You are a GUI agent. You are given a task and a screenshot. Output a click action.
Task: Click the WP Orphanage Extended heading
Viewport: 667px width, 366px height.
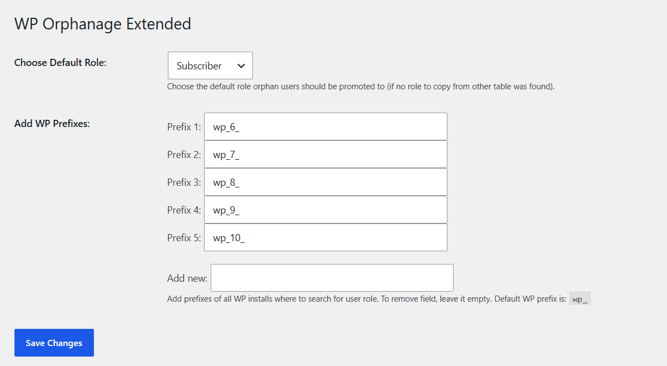click(103, 23)
